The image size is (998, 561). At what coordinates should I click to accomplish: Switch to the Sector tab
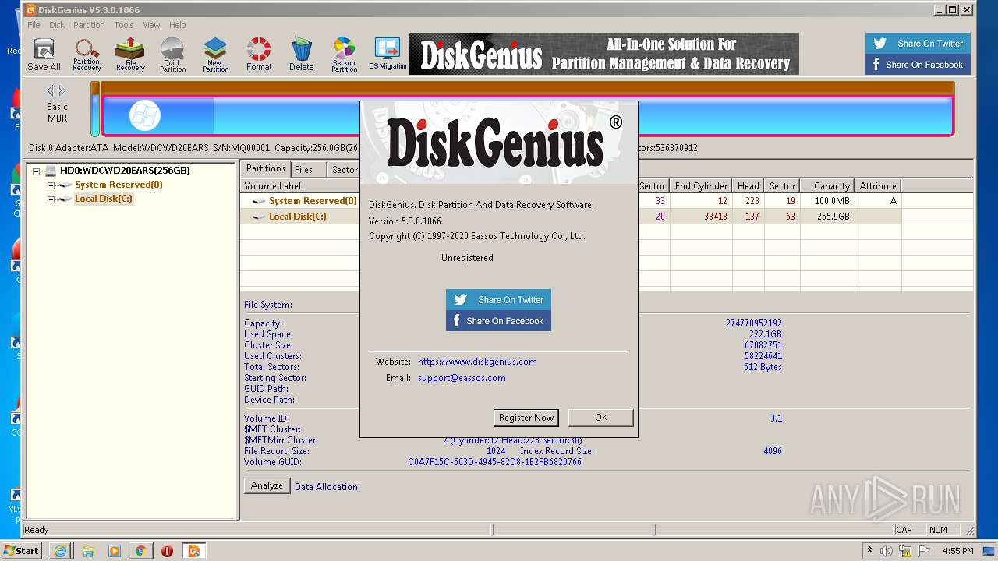pos(345,169)
